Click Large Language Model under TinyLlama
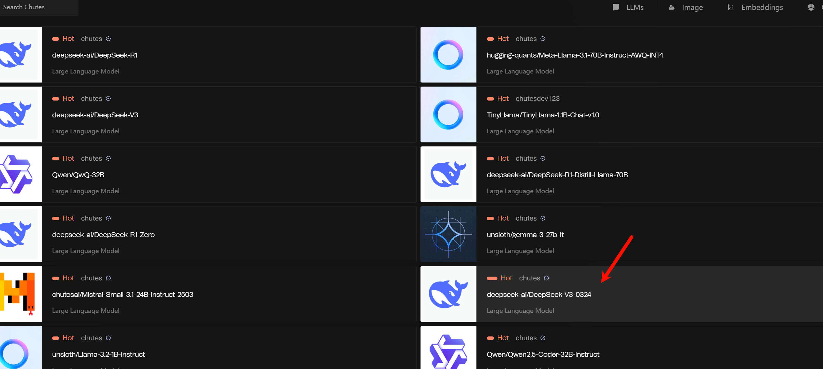823x369 pixels. [x=520, y=131]
